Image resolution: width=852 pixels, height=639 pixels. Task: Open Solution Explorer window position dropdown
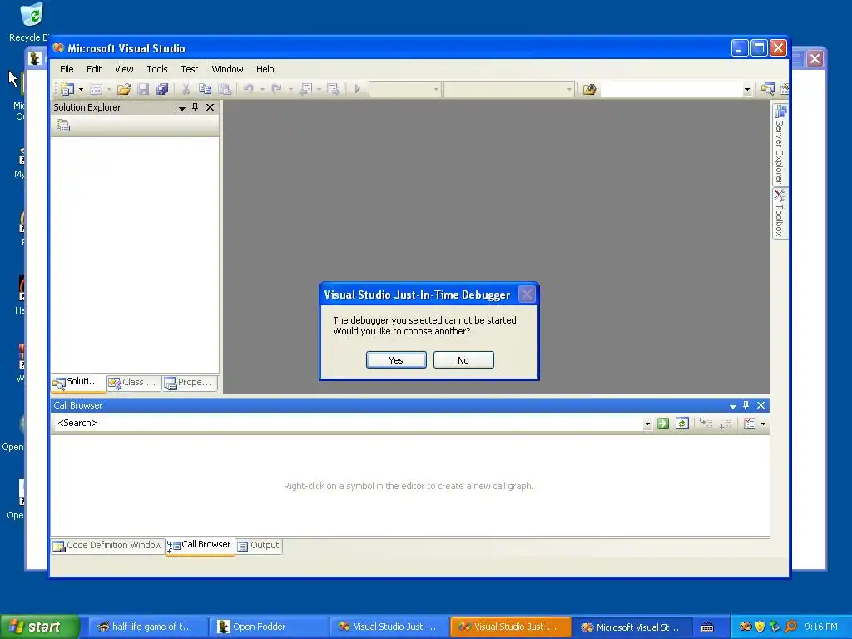coord(182,108)
